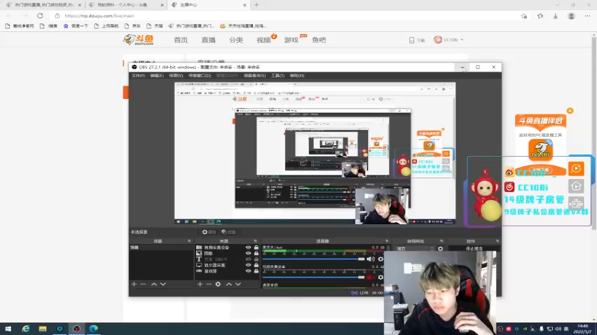The height and width of the screenshot is (335, 597).
Task: Remove the selected source with minus button
Action: click(209, 284)
